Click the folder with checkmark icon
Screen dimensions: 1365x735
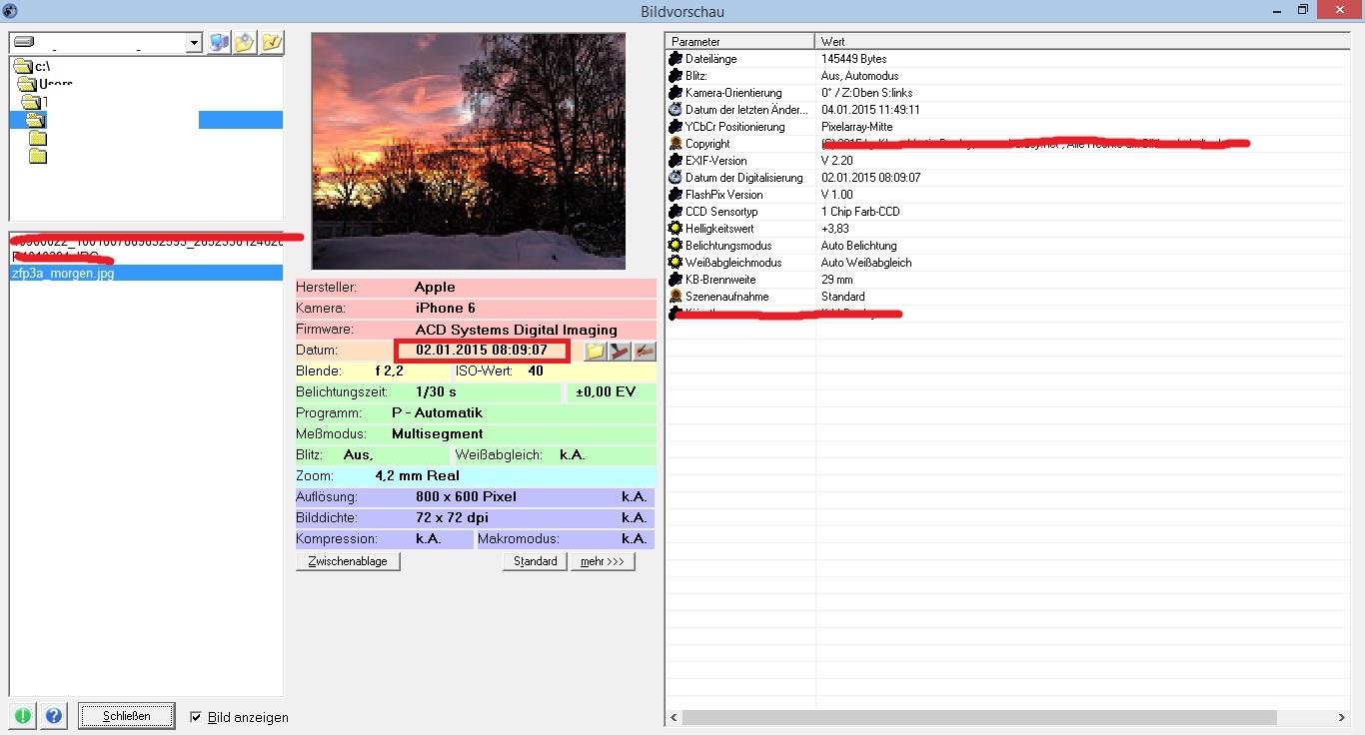(x=272, y=43)
